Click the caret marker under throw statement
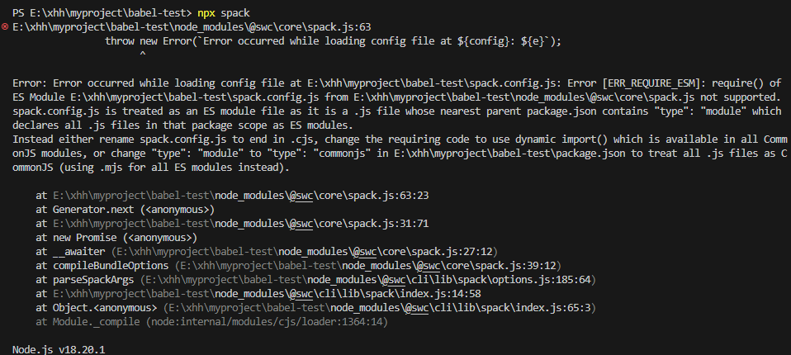This screenshot has height=355, width=791. tap(143, 54)
